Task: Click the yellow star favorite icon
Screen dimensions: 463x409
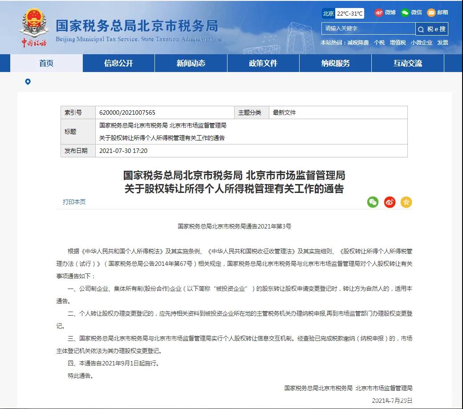Action: tap(406, 202)
